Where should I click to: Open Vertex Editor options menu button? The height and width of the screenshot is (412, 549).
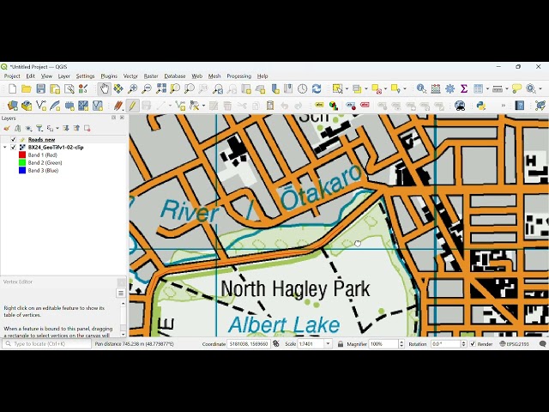[x=121, y=293]
